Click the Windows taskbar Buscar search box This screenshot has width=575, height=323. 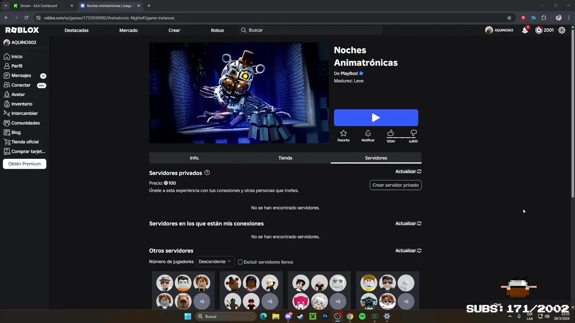click(x=226, y=316)
